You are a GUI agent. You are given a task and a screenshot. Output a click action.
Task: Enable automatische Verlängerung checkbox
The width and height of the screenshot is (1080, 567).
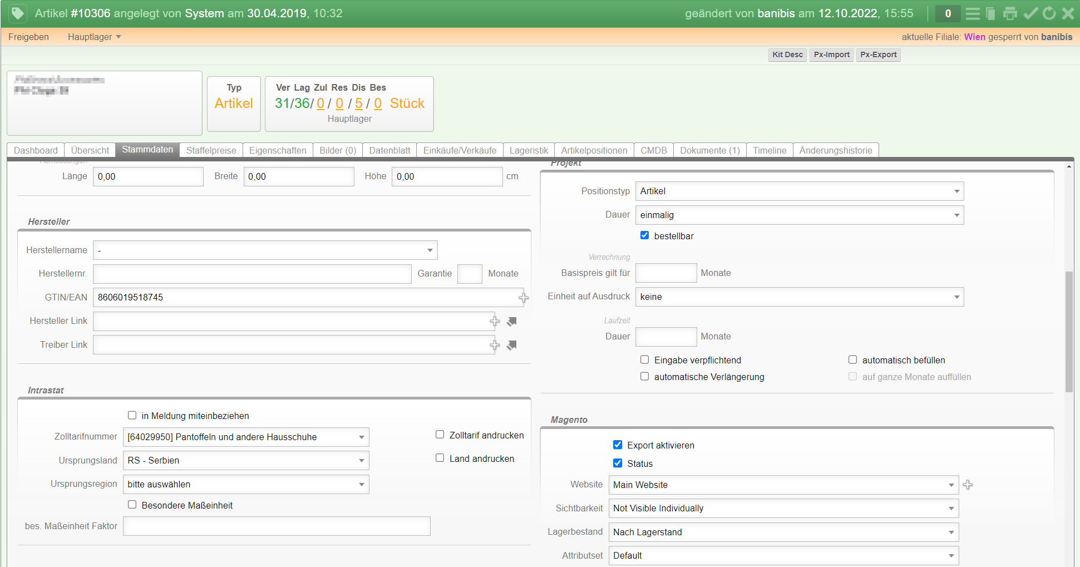[x=644, y=376]
